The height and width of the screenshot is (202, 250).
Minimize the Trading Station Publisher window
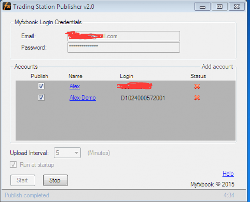(x=202, y=7)
